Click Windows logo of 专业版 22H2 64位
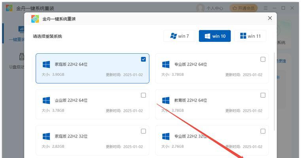 (166, 65)
